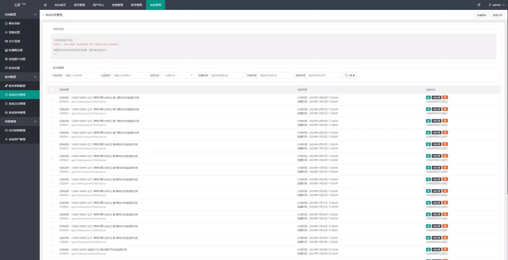Click the 批量删除 button
508x260 pixels.
click(481, 15)
